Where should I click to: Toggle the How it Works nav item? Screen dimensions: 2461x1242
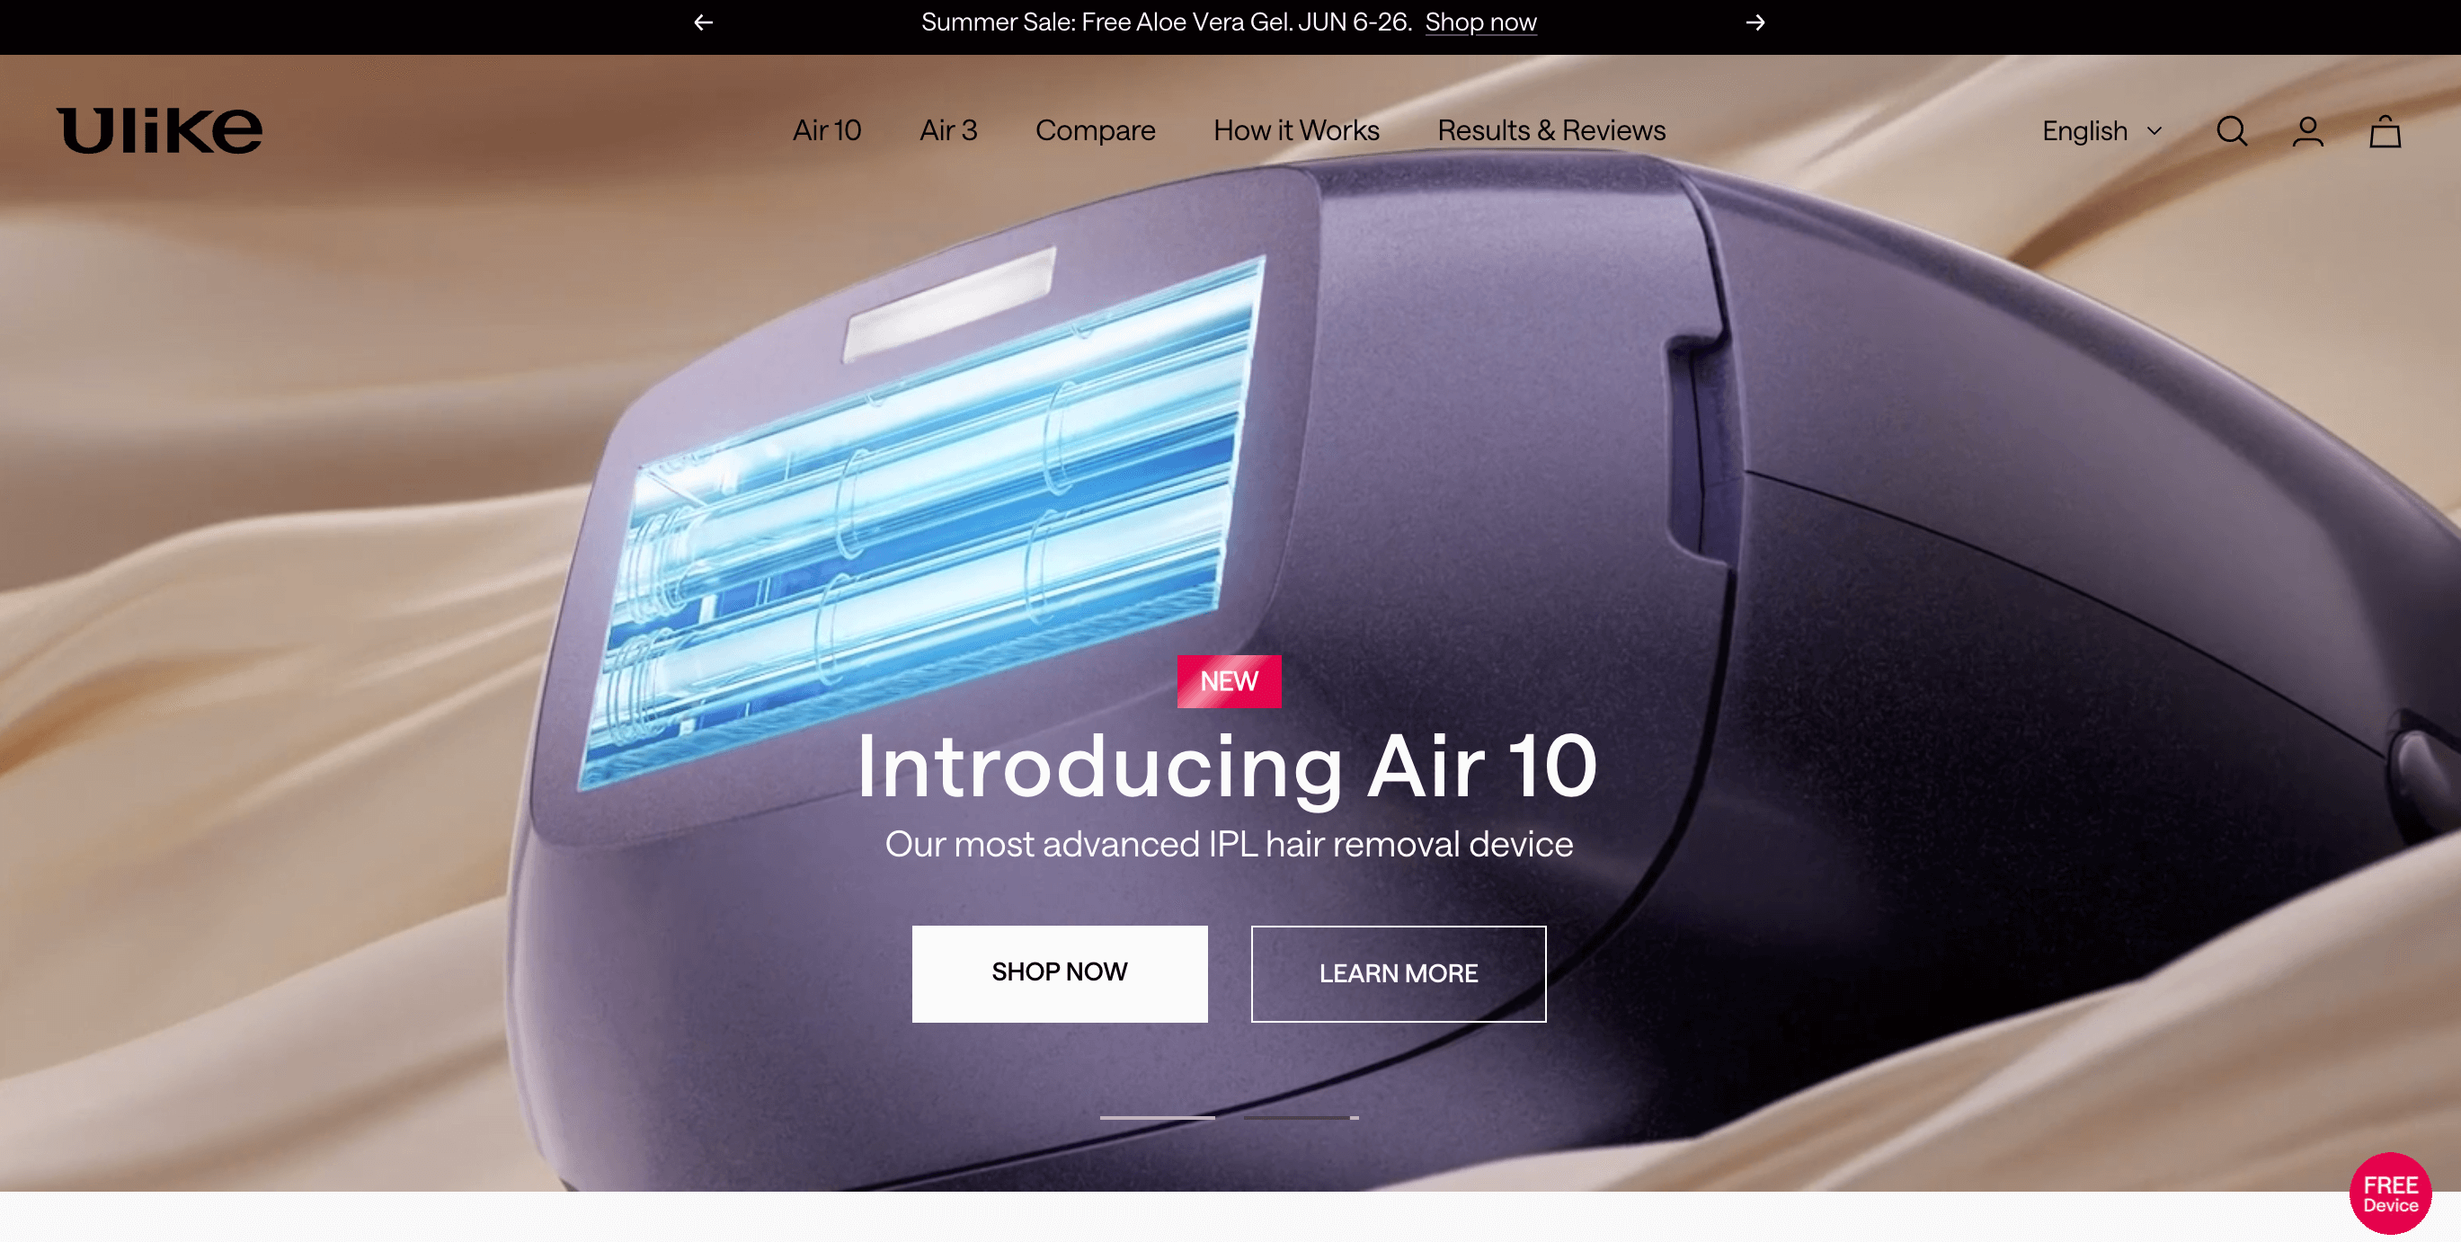(x=1297, y=131)
